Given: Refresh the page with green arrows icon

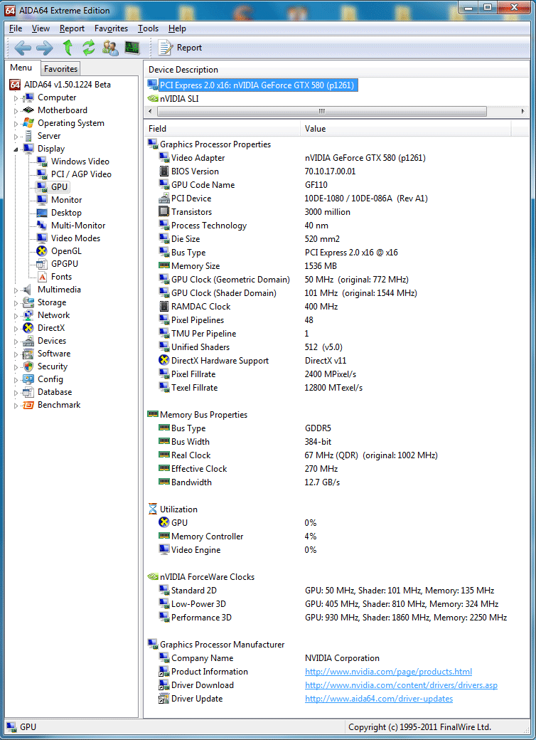Looking at the screenshot, I should coord(89,47).
